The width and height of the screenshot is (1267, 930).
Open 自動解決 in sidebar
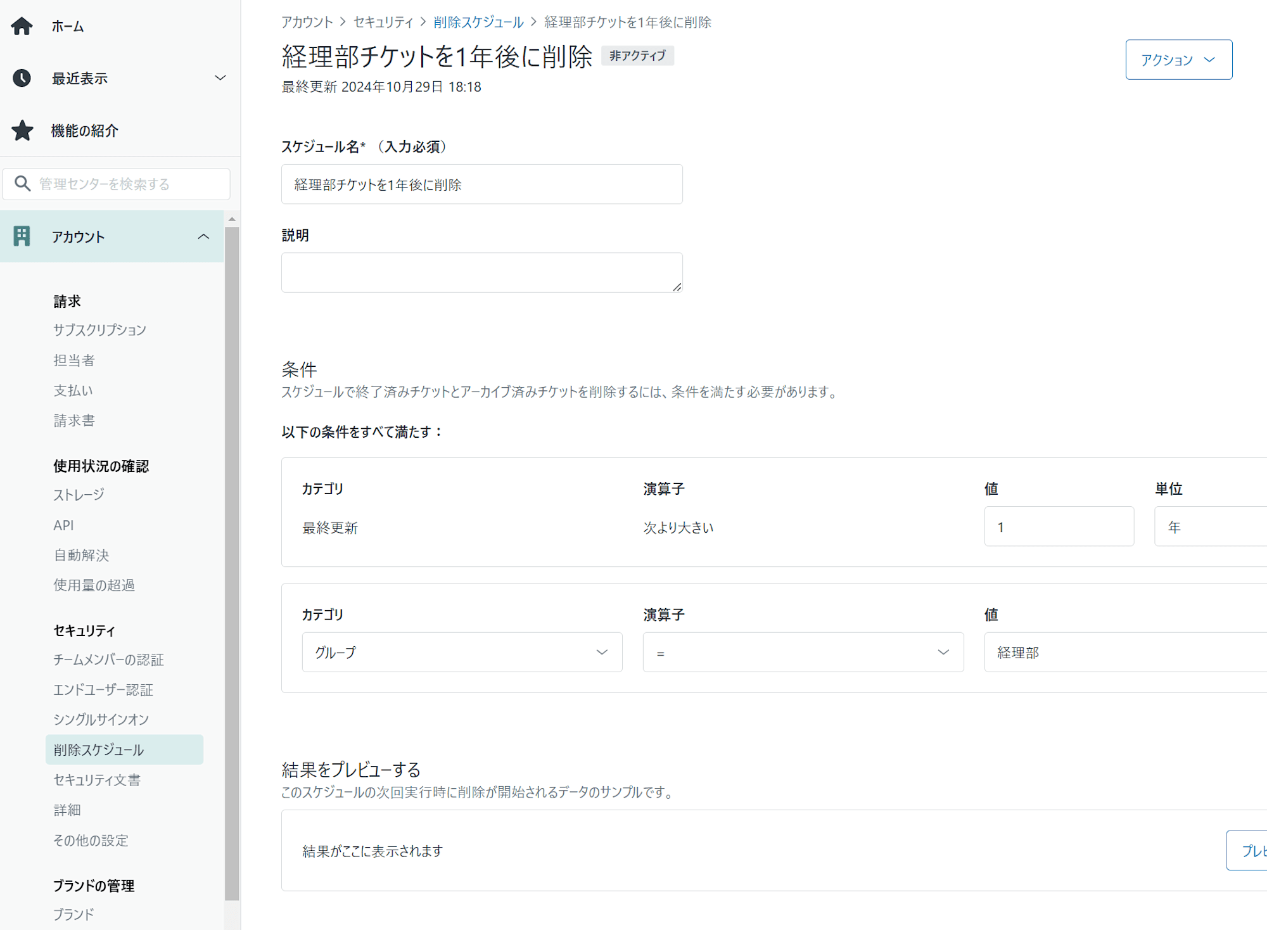pos(81,555)
